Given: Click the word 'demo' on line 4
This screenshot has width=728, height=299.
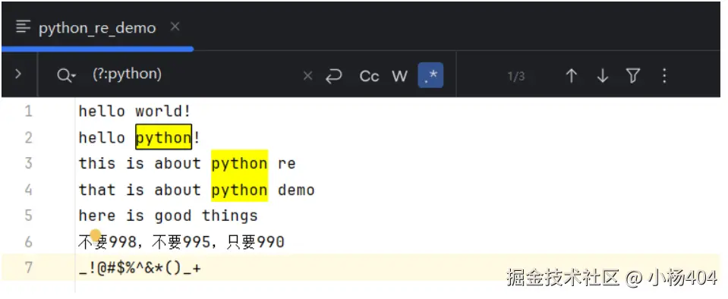Looking at the screenshot, I should (296, 190).
